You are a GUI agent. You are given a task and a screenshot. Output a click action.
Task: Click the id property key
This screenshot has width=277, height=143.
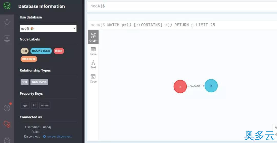click(34, 105)
